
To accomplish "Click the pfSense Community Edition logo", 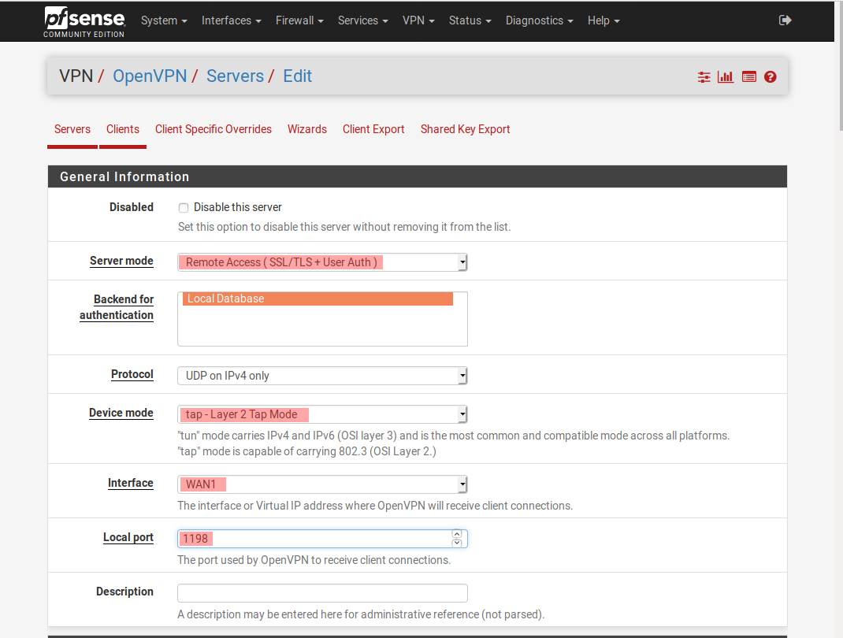I will tap(84, 22).
